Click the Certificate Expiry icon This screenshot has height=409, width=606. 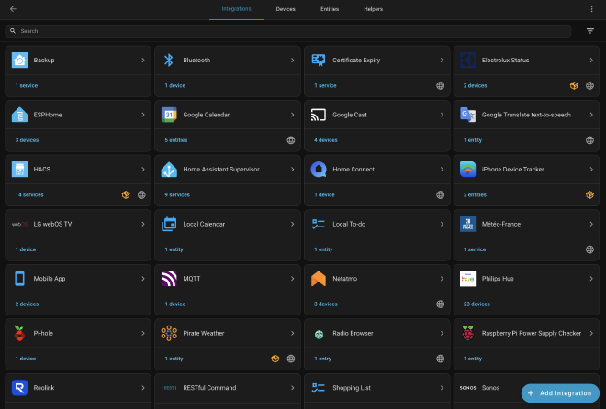(x=319, y=61)
